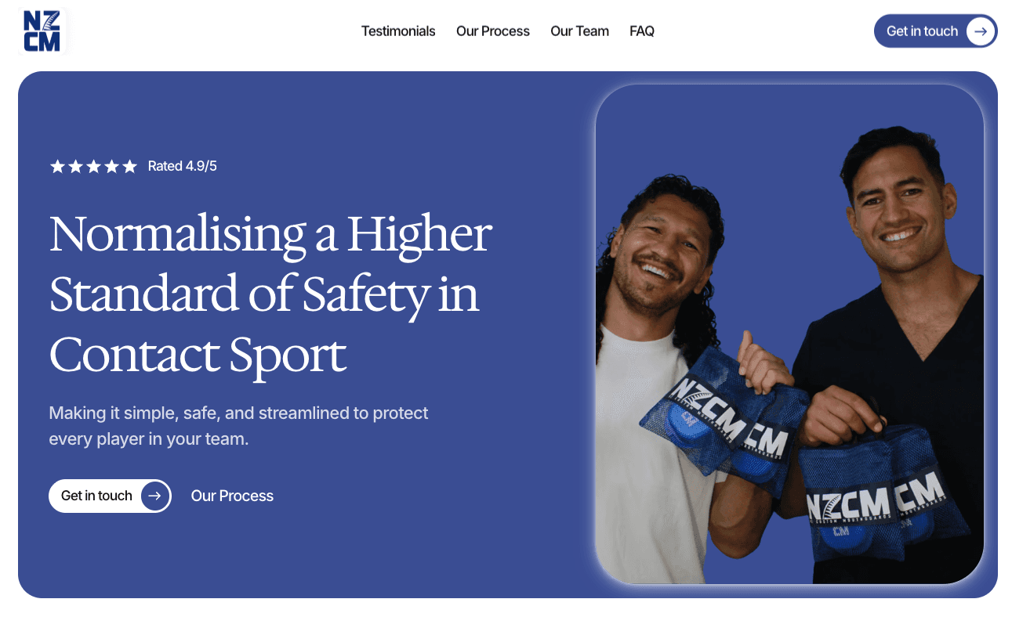This screenshot has height=617, width=1012.
Task: Open the Testimonials nav item
Action: tap(398, 31)
